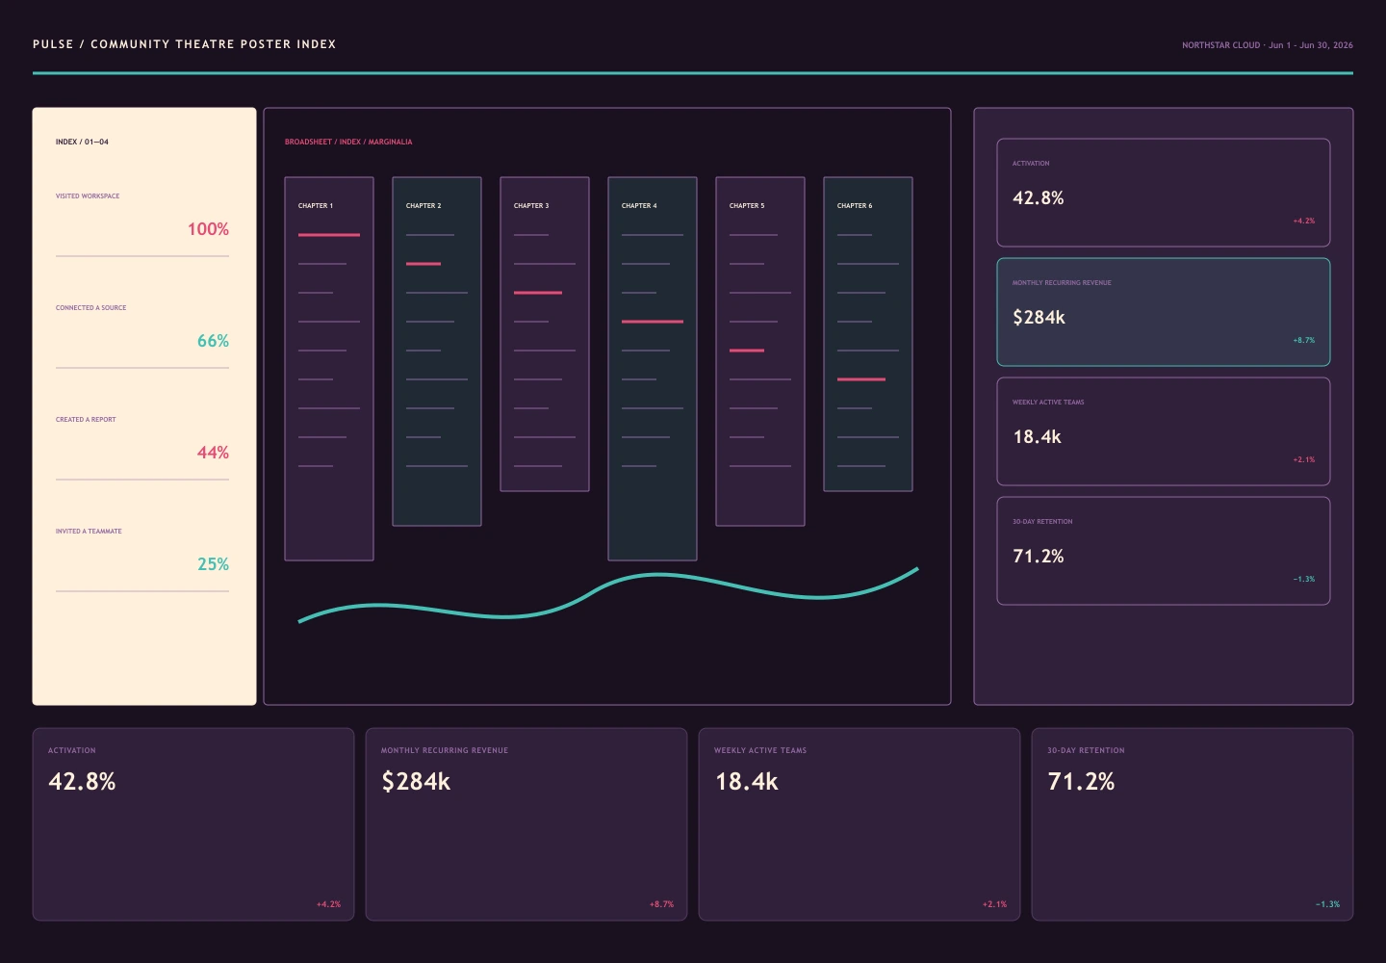Screen dimensions: 1386x963
Task: Click the "Connected a Source" funnel label
Action: 90,308
